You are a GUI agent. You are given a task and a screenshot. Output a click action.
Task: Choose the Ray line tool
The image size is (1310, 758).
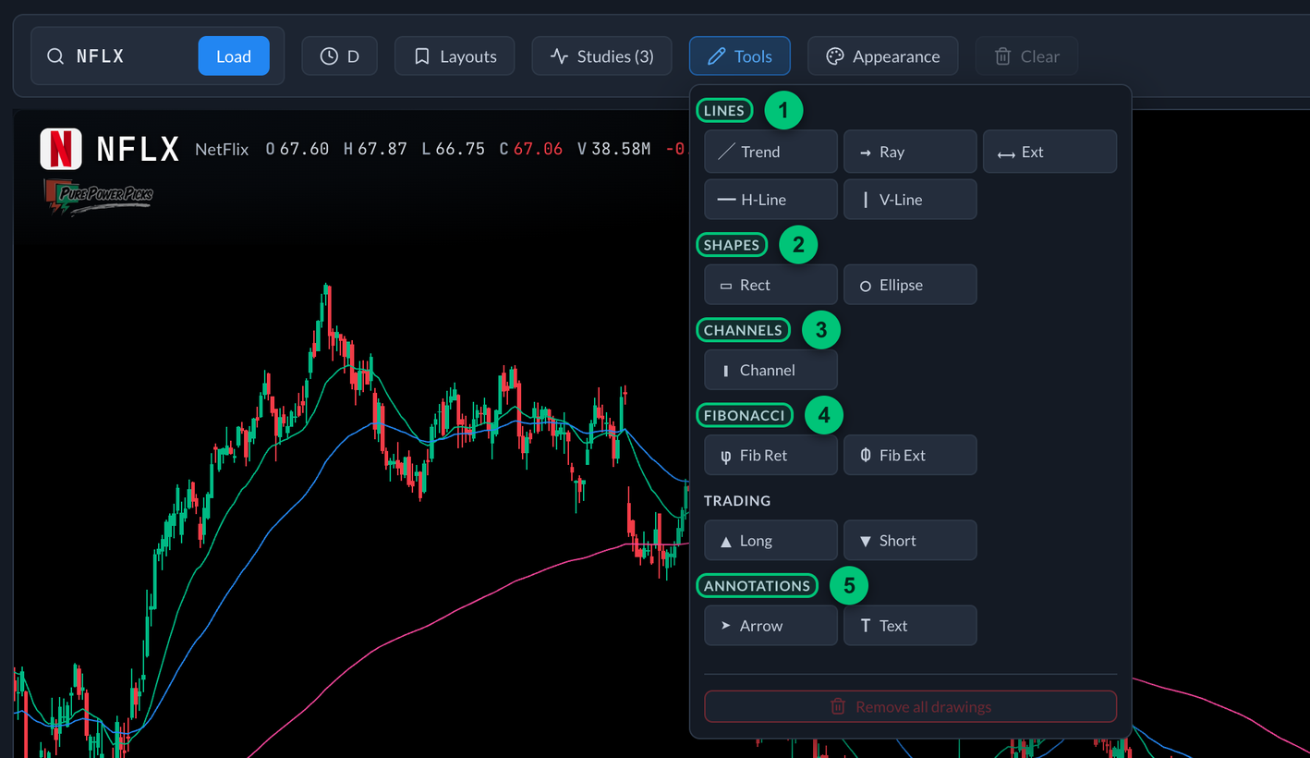point(910,152)
